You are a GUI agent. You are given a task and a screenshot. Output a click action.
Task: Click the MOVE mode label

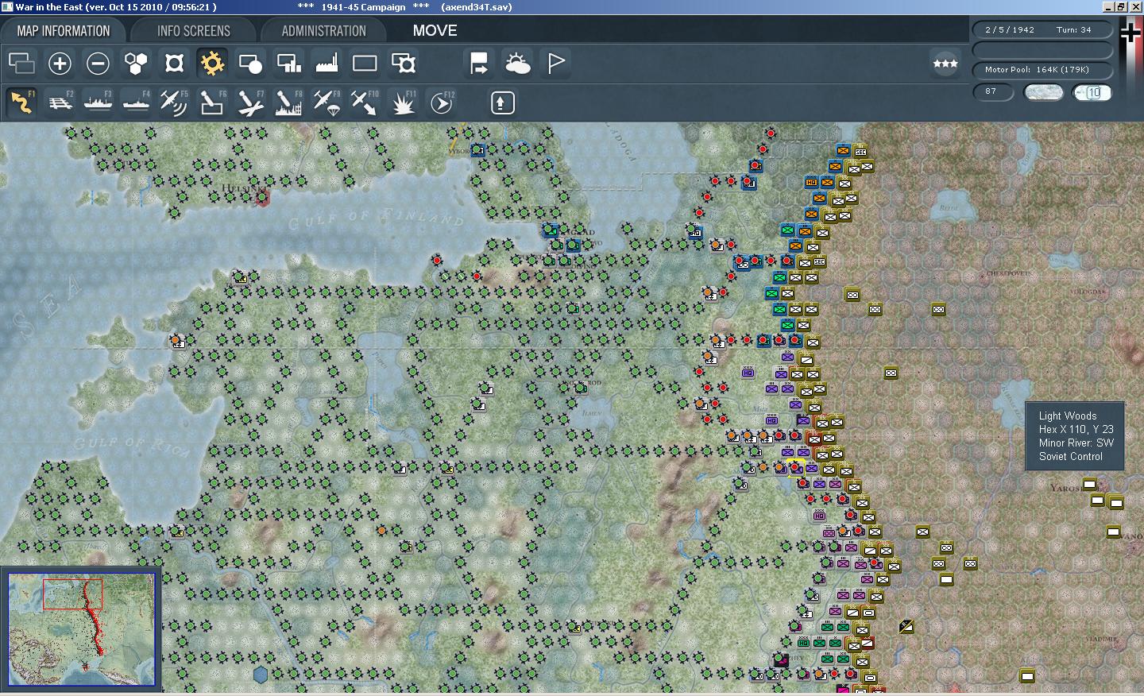(x=435, y=30)
